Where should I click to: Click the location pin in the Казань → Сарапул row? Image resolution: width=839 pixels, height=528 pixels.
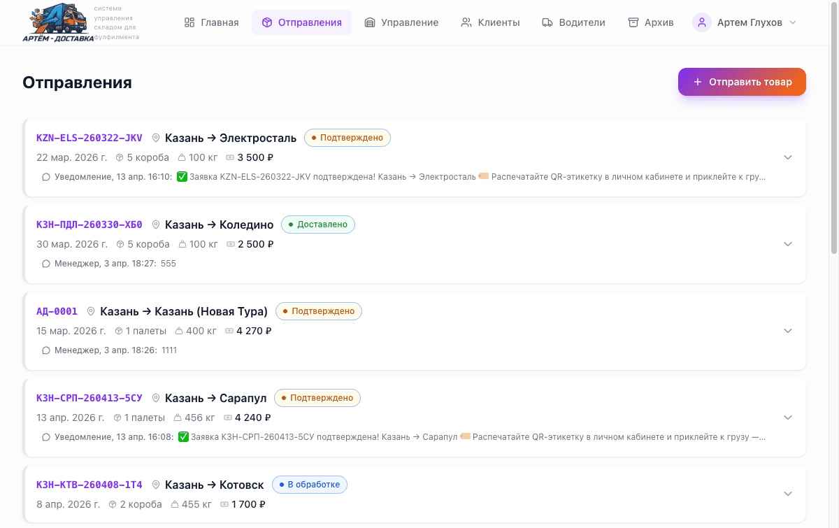point(156,398)
